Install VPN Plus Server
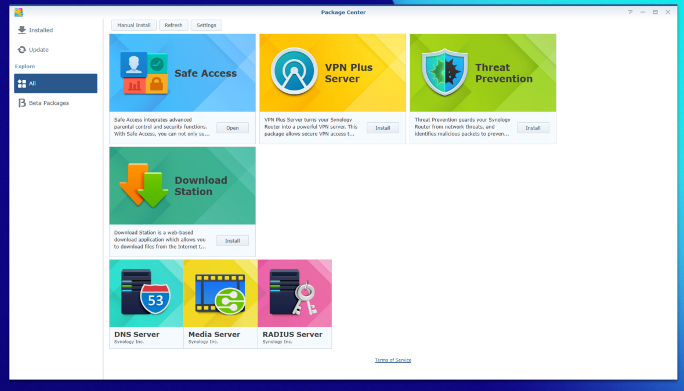This screenshot has width=684, height=391. tap(382, 128)
